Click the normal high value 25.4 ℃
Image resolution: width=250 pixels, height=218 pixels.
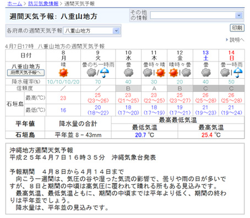[x=211, y=135]
